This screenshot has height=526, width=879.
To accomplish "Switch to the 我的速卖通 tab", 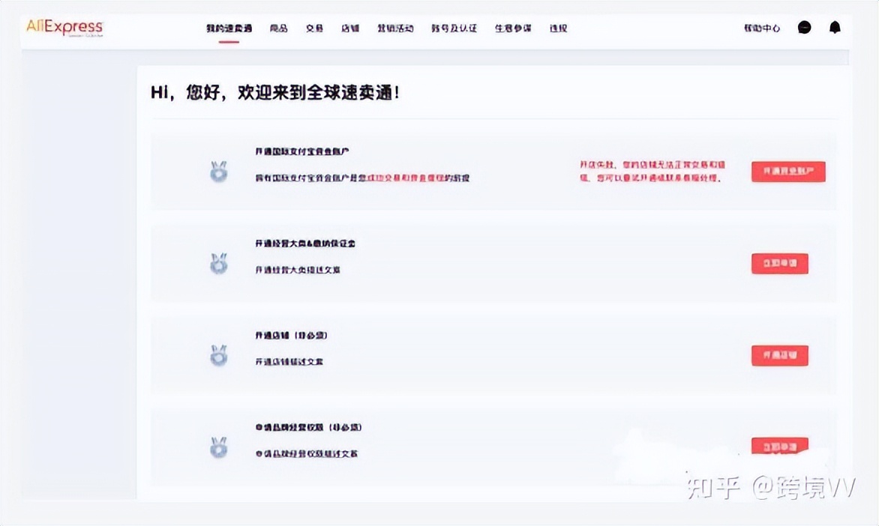I will [x=229, y=26].
